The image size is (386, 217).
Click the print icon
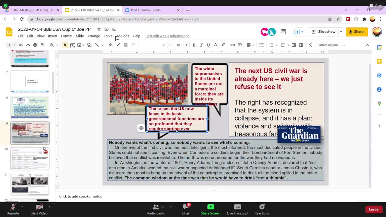coord(35,45)
